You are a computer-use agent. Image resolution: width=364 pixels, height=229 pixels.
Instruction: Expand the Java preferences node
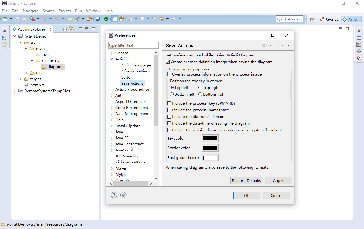[x=112, y=132]
